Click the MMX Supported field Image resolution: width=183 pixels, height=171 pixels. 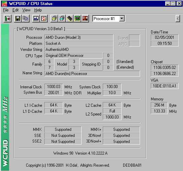(63, 130)
